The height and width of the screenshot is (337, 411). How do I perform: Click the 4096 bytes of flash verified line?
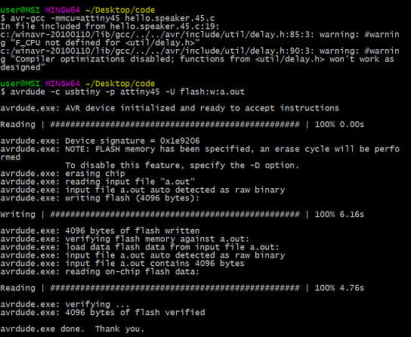pos(103,312)
